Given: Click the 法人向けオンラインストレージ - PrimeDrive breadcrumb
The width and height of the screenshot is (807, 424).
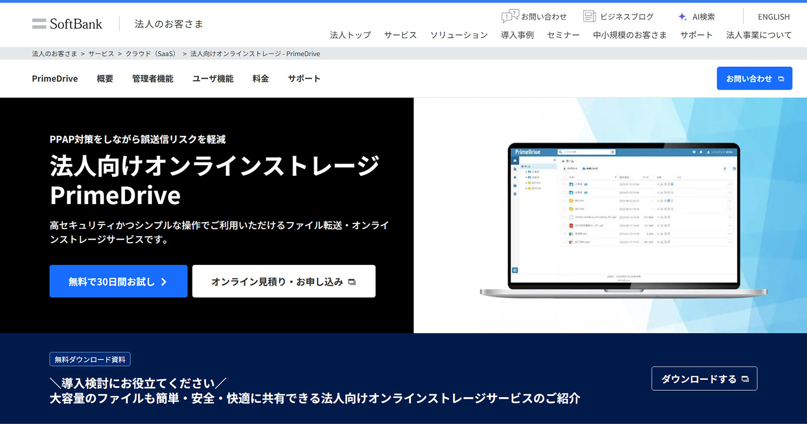Looking at the screenshot, I should pyautogui.click(x=255, y=53).
